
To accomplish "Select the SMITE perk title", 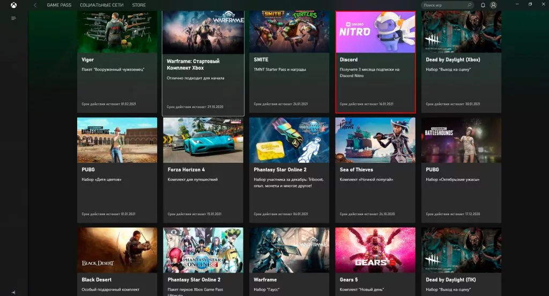I will 261,59.
